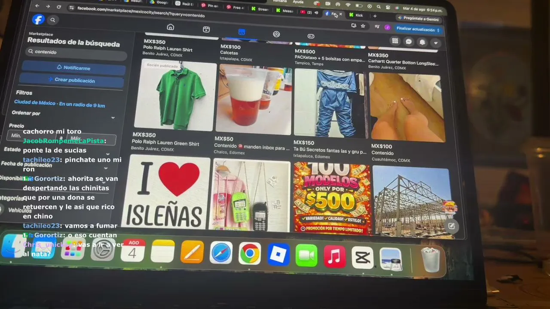Open Google Chrome from the Dock
The height and width of the screenshot is (309, 550).
(x=250, y=254)
